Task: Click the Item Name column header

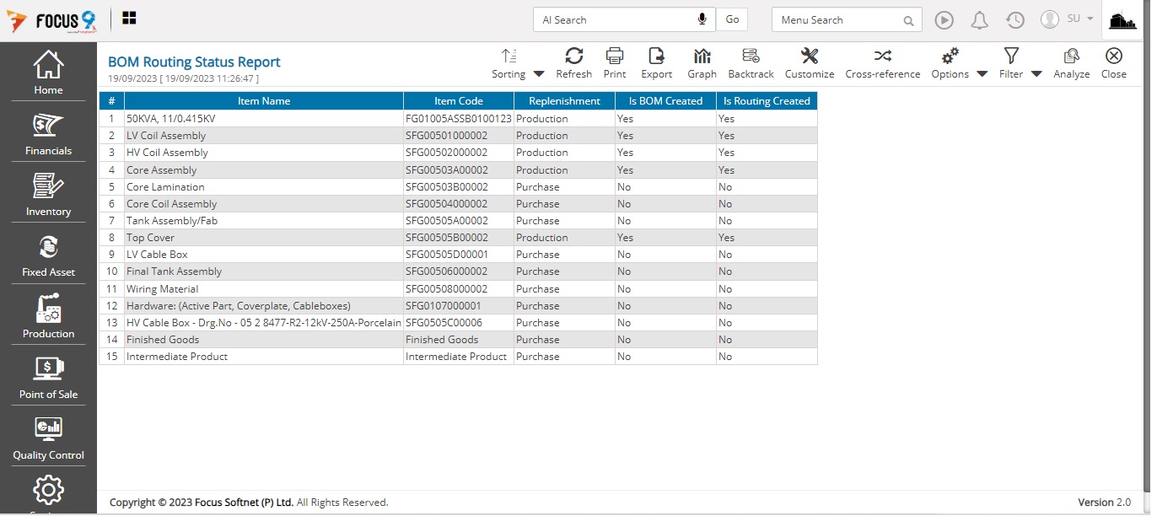Action: tap(263, 101)
